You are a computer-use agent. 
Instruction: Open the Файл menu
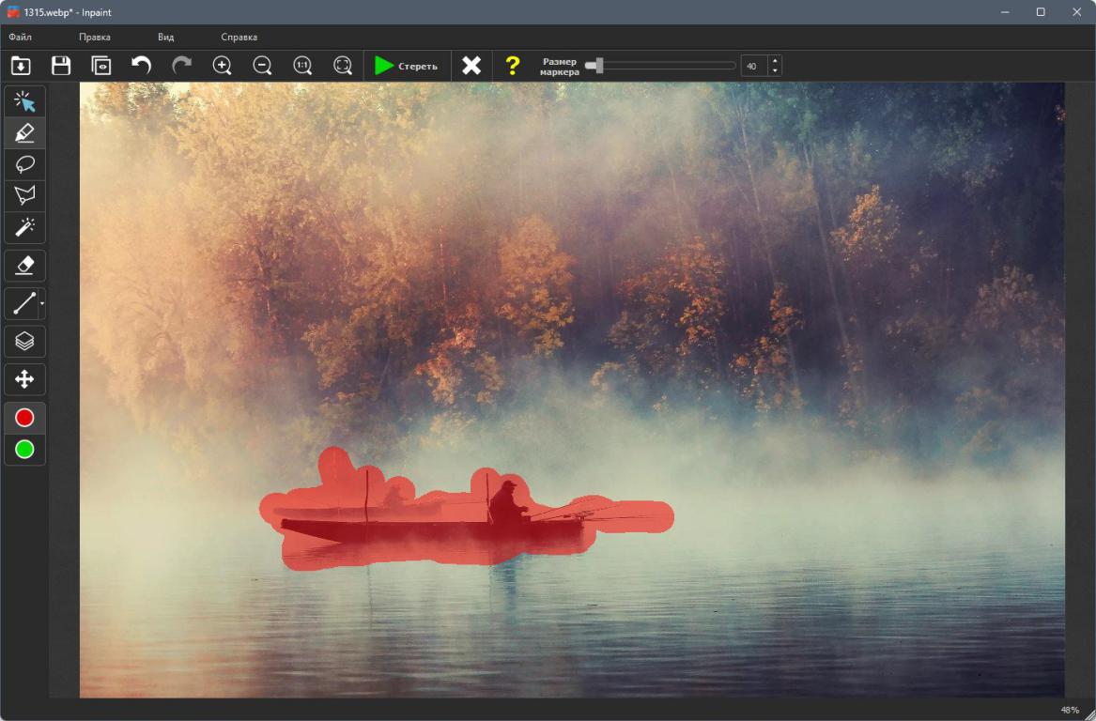pos(20,38)
